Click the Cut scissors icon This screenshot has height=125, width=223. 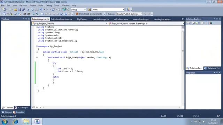pos(28,10)
